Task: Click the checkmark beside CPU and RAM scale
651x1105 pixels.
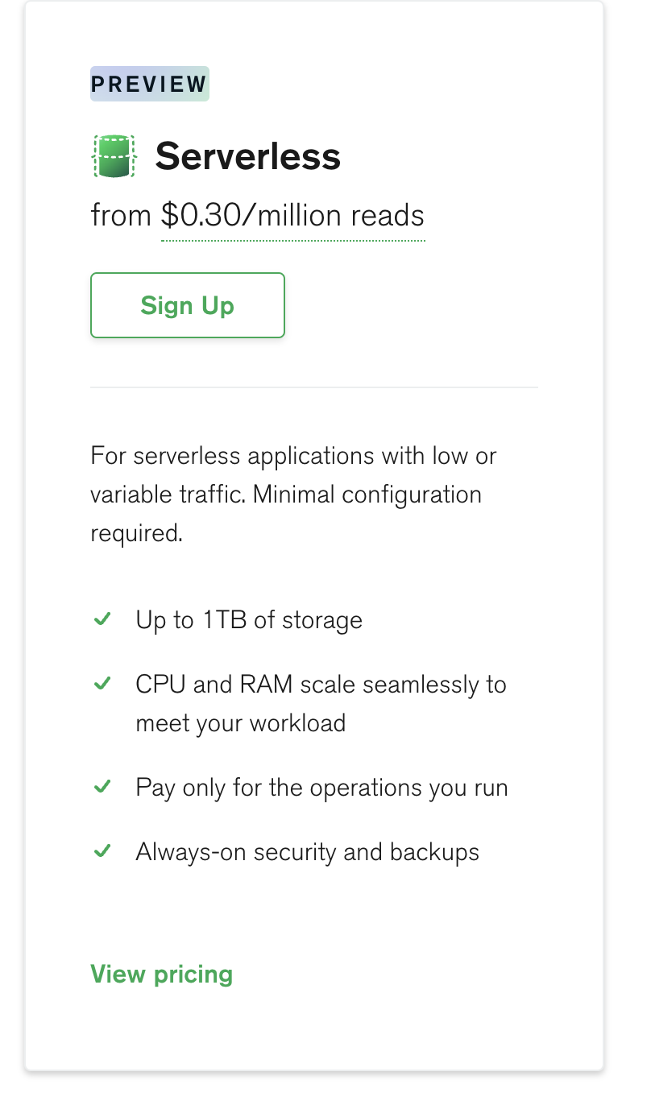Action: pos(102,684)
